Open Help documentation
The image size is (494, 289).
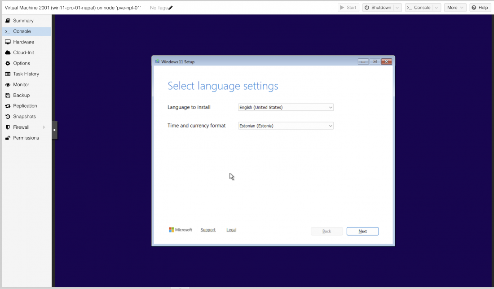(x=480, y=8)
